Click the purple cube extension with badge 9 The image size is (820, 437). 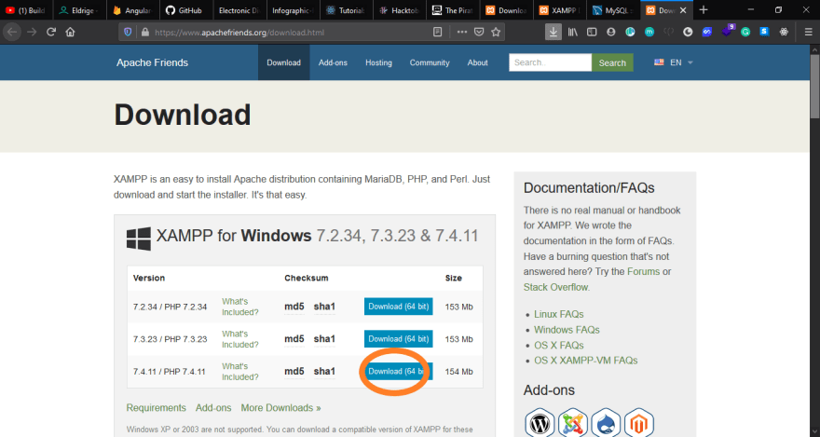click(727, 31)
